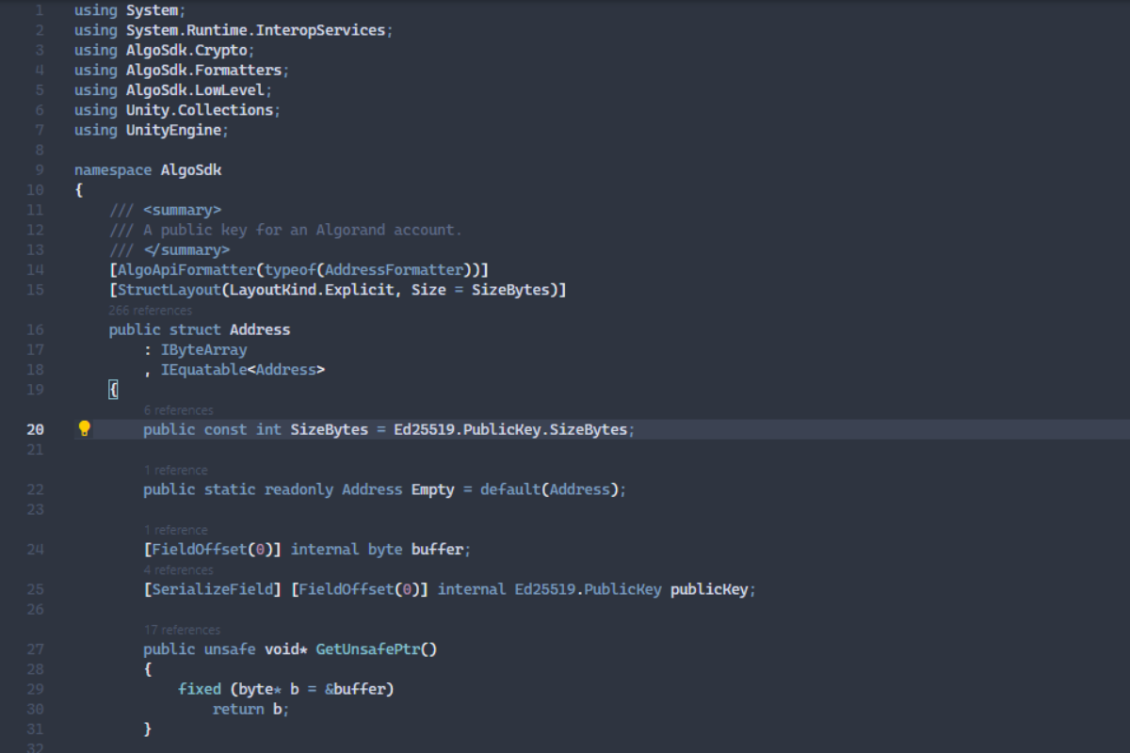Click the namespace keyword
The height and width of the screenshot is (753, 1130).
113,170
